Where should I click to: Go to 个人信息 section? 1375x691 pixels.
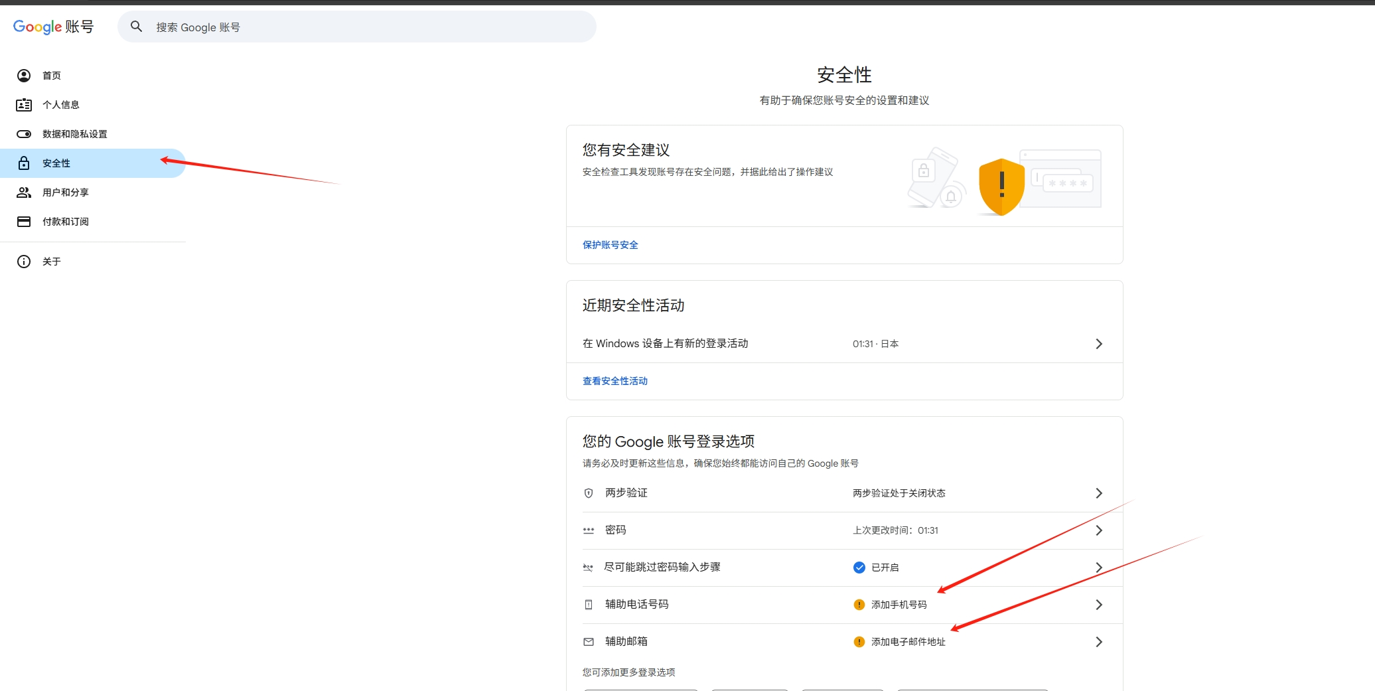tap(61, 105)
